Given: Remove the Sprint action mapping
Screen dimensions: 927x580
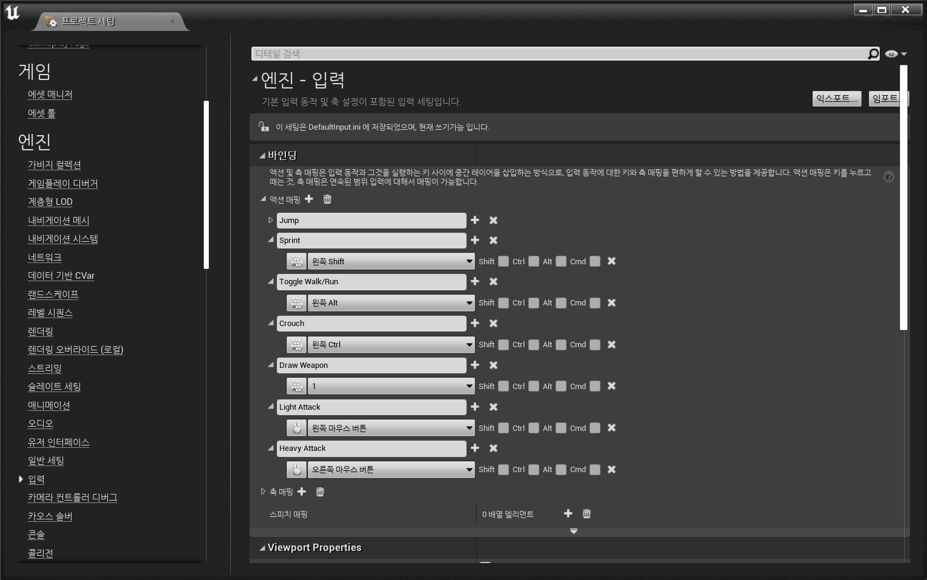Looking at the screenshot, I should coord(493,241).
